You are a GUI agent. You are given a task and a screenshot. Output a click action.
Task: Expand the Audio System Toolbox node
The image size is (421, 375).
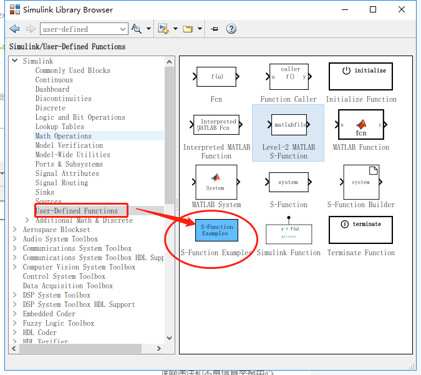(x=15, y=239)
